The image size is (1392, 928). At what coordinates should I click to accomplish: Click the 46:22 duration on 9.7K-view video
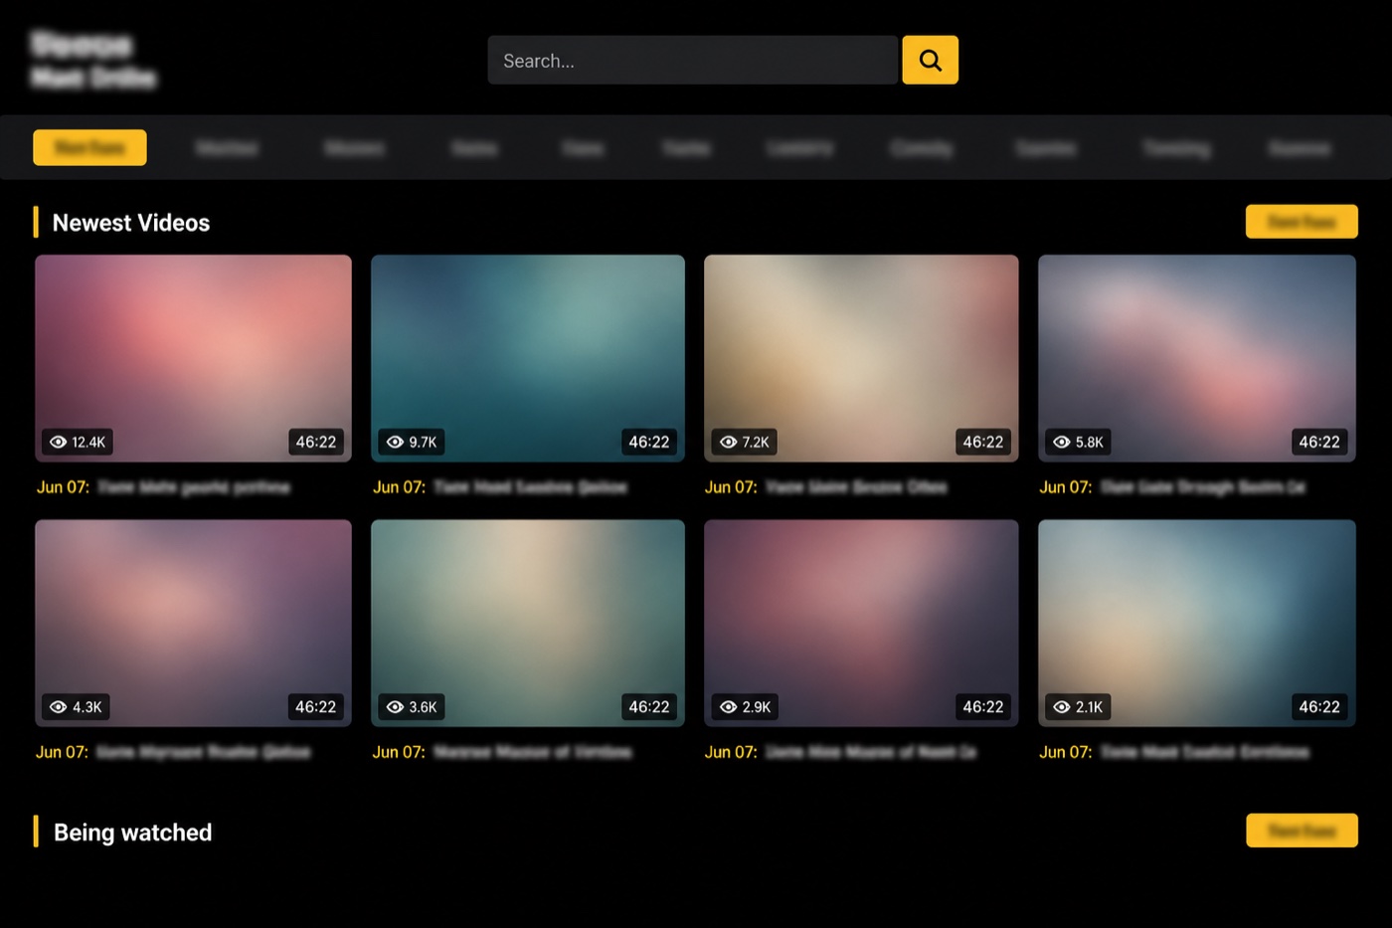point(649,442)
